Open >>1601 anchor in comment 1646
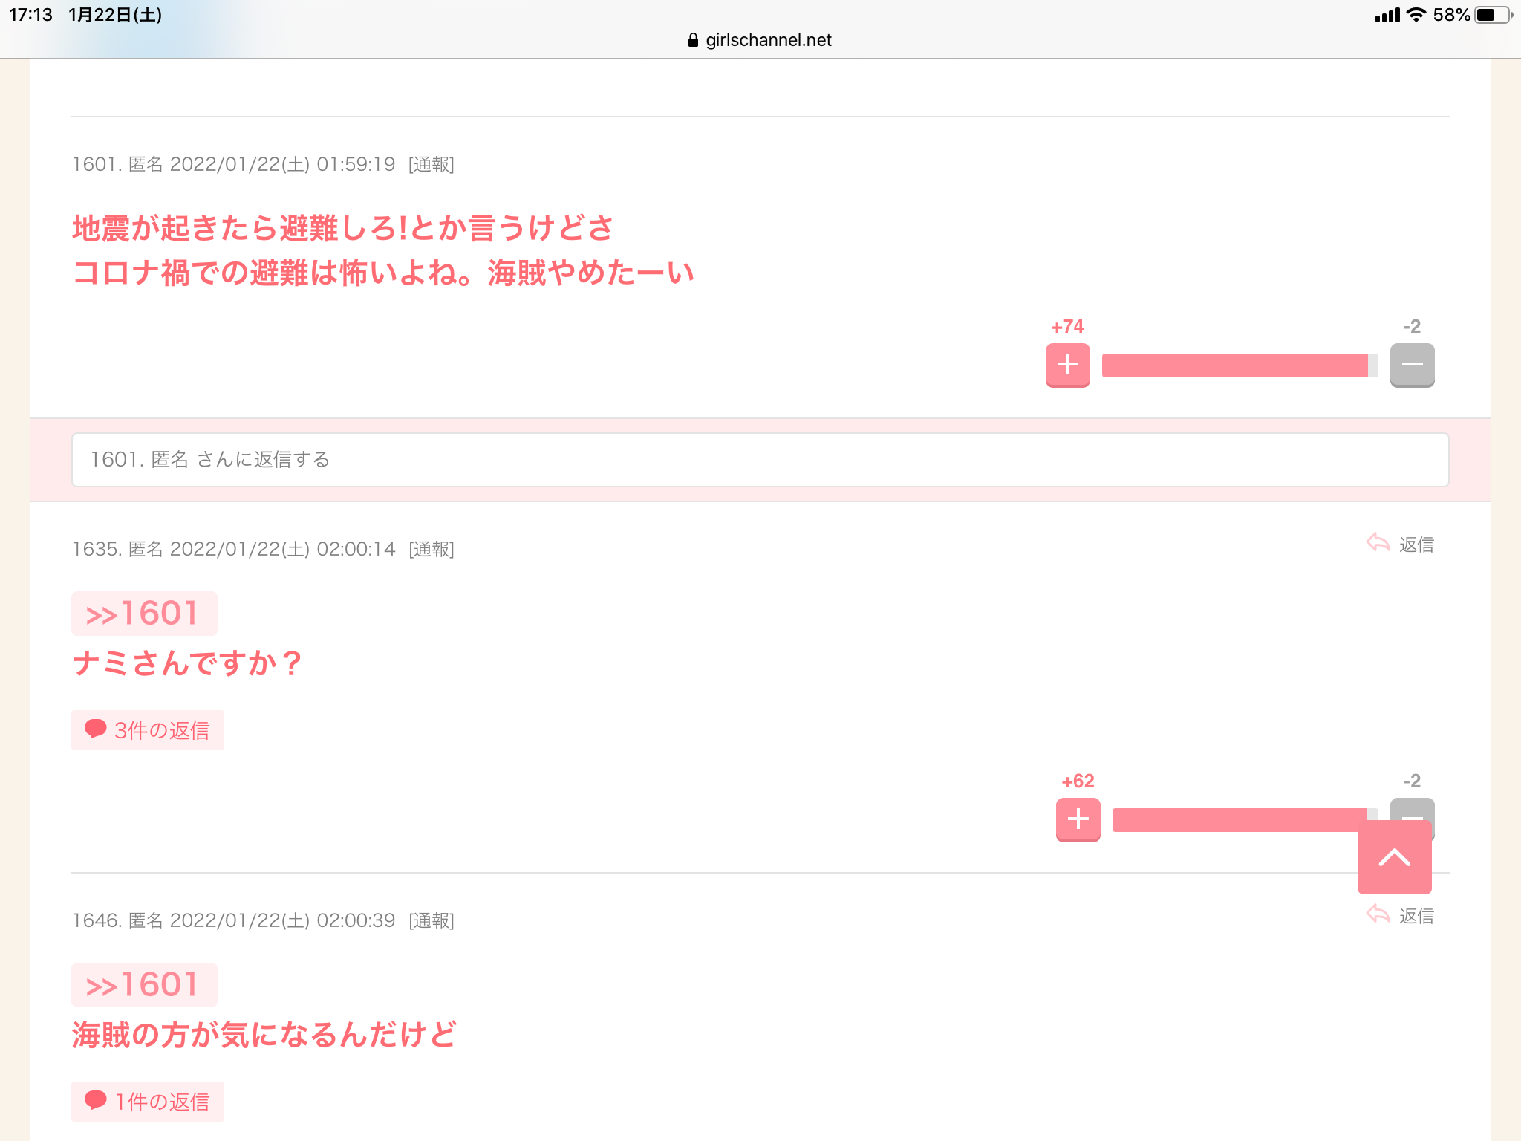 pyautogui.click(x=143, y=985)
